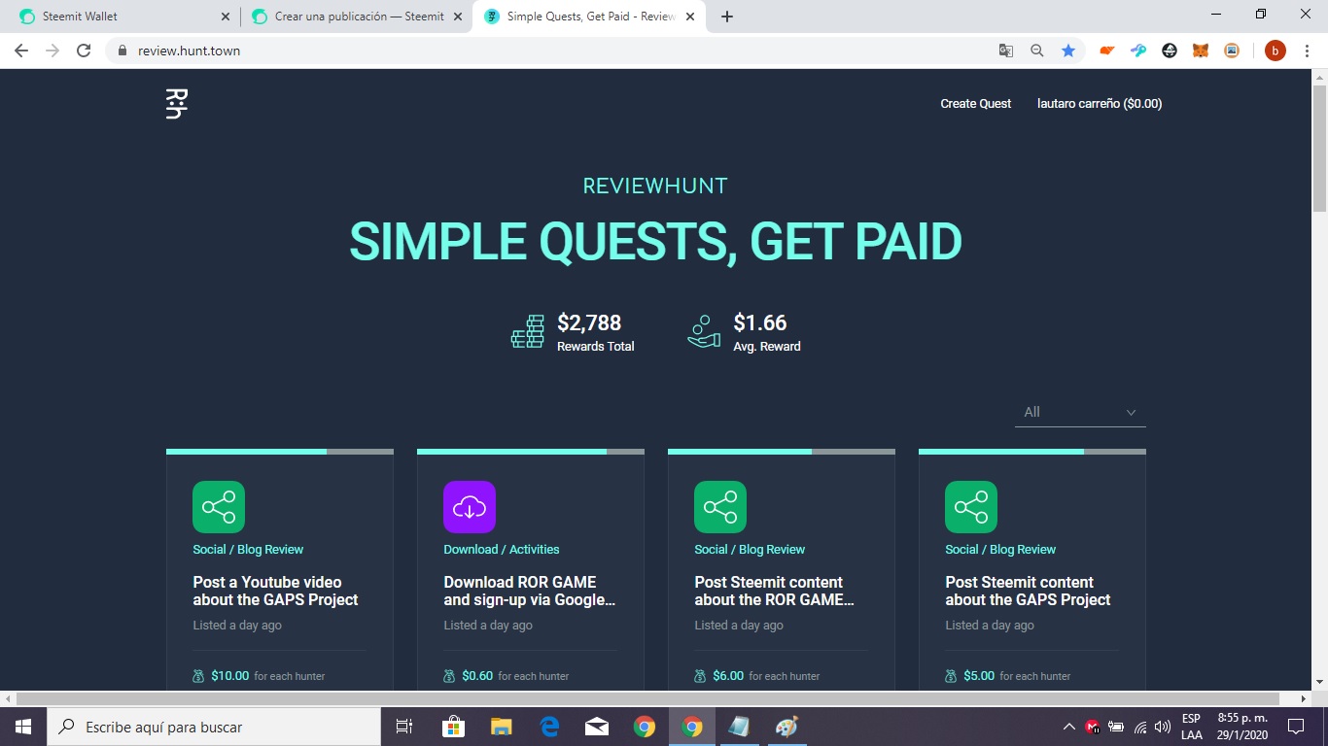Close the 'Crear una publicación' tab
The width and height of the screenshot is (1328, 746).
(x=458, y=17)
